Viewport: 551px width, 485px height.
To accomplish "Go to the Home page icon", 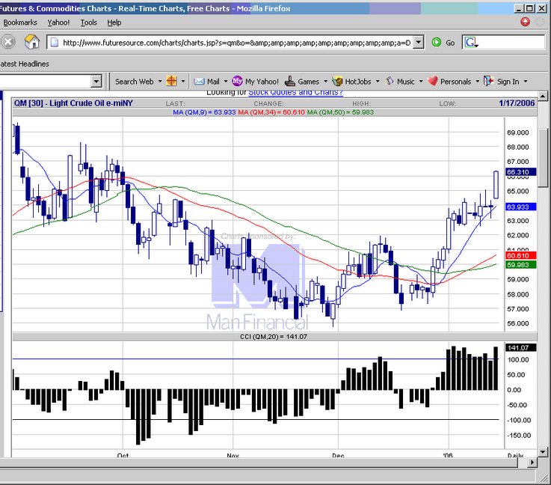I will click(31, 42).
